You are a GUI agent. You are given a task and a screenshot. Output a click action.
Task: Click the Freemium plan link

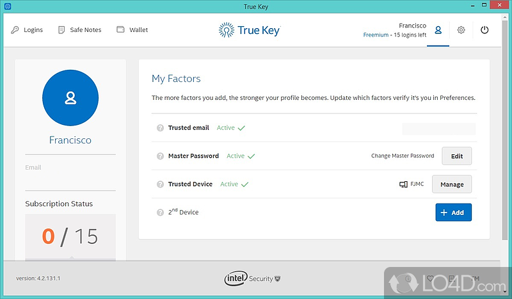tap(376, 35)
